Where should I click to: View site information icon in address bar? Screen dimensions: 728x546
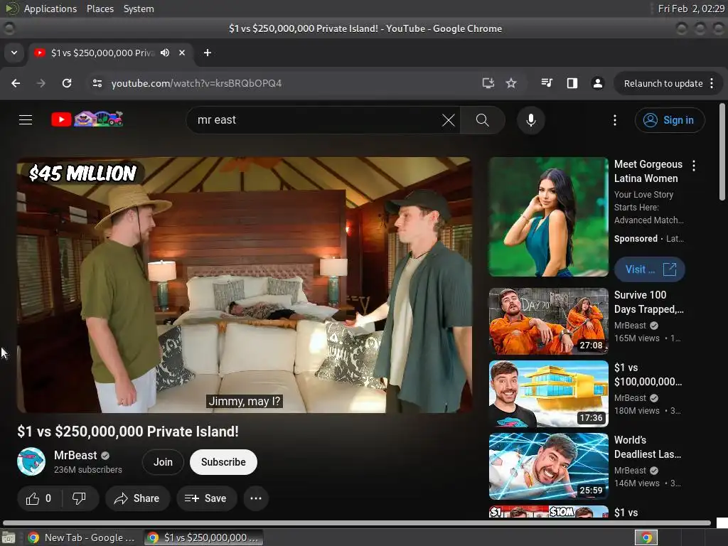pyautogui.click(x=97, y=83)
